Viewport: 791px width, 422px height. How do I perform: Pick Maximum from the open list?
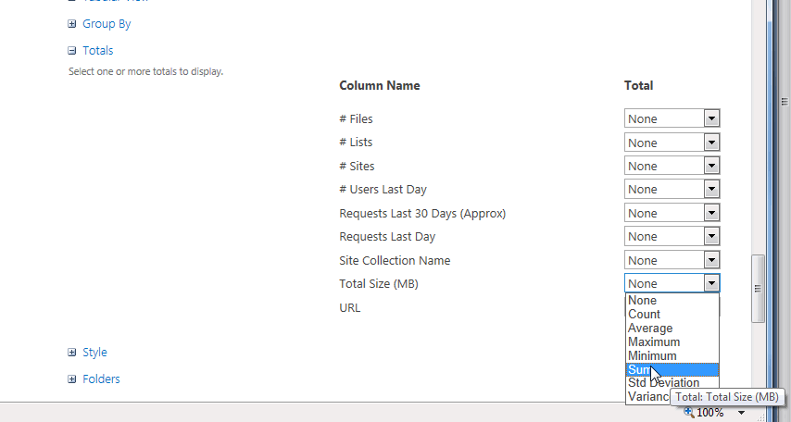[x=653, y=342]
